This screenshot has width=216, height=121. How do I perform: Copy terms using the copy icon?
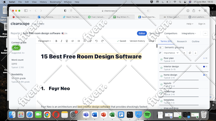190,53
